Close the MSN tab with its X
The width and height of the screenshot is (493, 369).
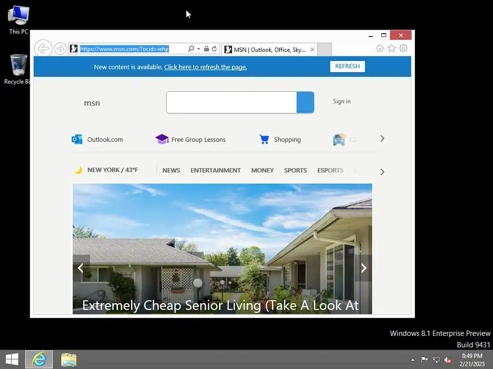(x=312, y=49)
